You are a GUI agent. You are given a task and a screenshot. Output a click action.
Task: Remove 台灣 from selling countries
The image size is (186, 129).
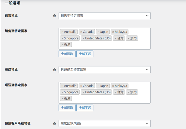point(115,38)
